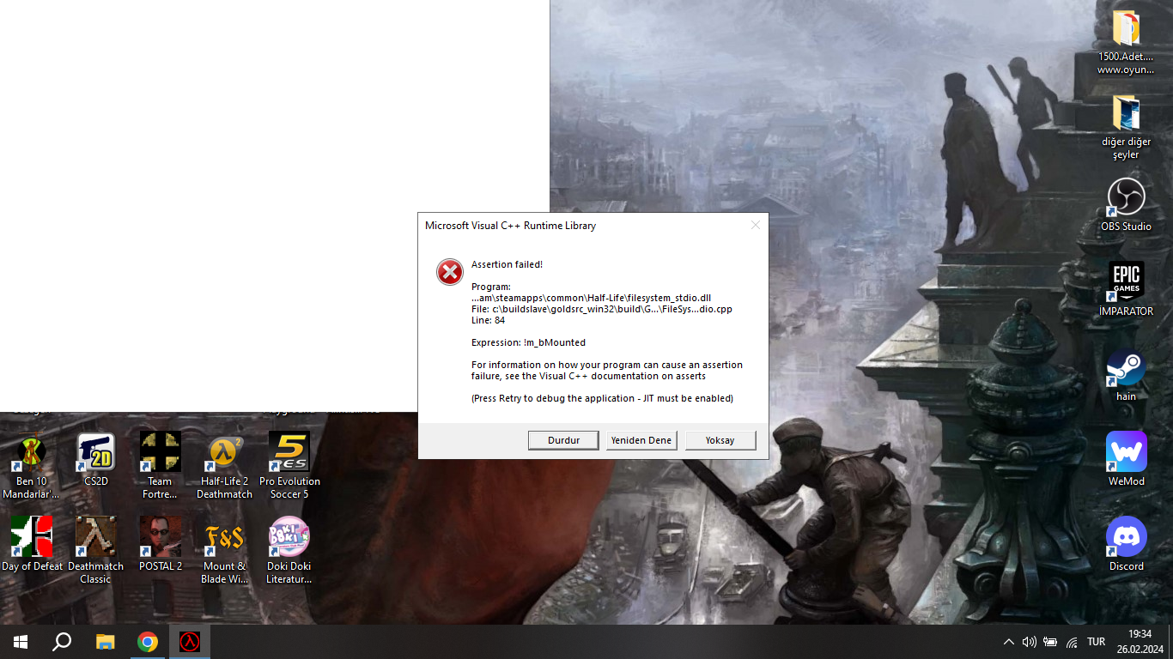Screen dimensions: 1173x659
Task: Open File Explorer from the taskbar
Action: [105, 642]
